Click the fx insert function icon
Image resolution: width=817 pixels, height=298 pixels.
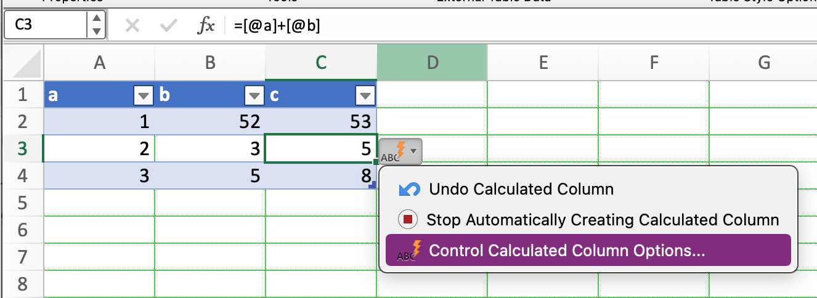[206, 25]
